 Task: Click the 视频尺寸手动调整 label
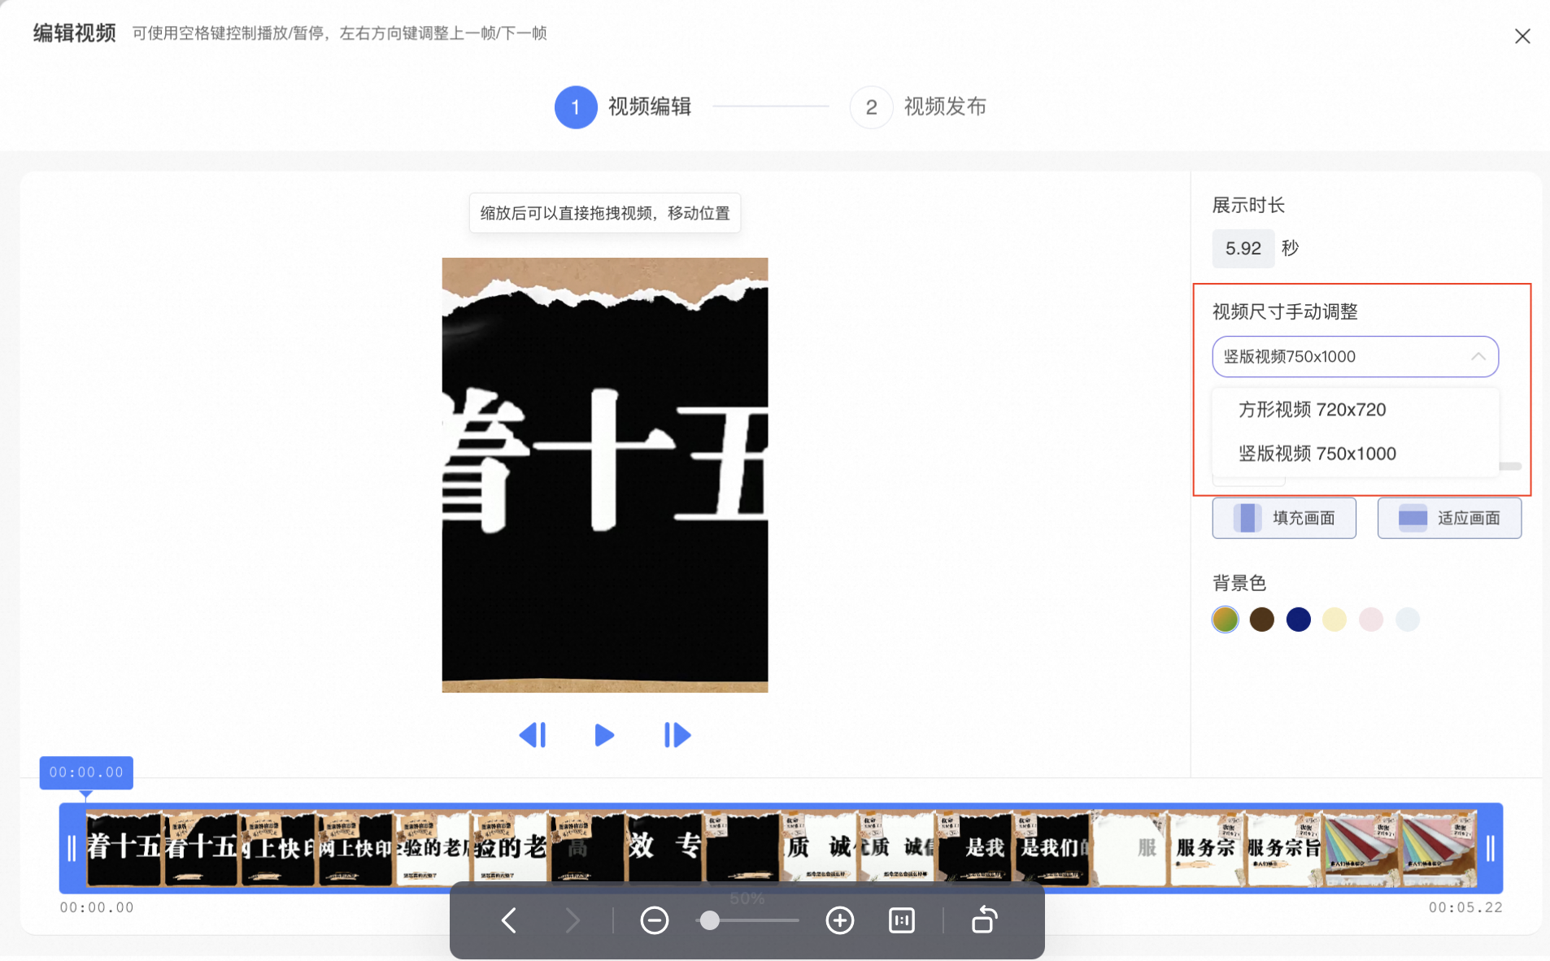point(1285,311)
